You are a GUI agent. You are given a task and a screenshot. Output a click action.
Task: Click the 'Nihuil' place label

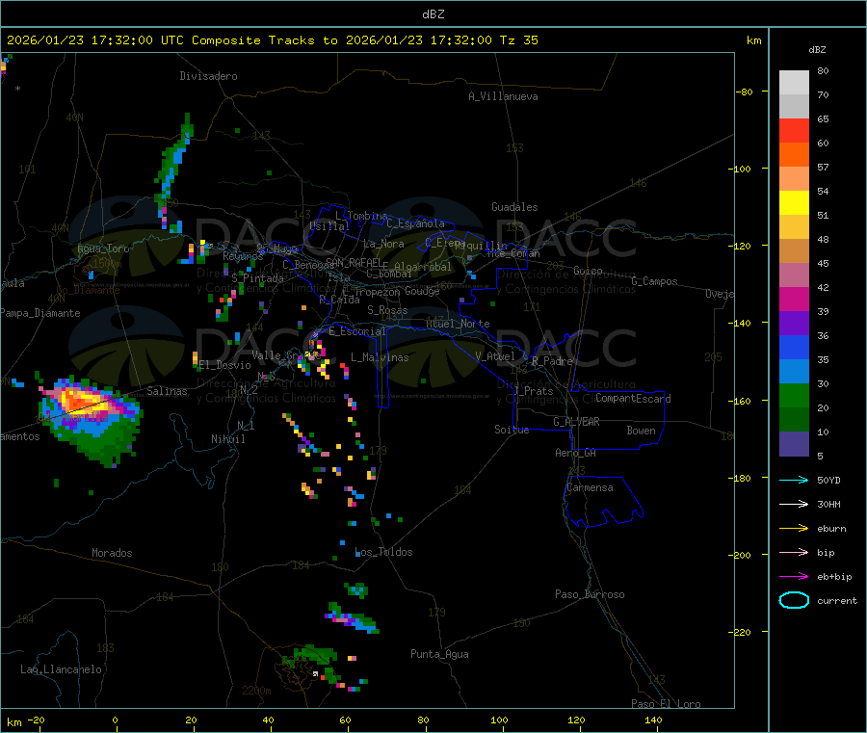[x=228, y=439]
